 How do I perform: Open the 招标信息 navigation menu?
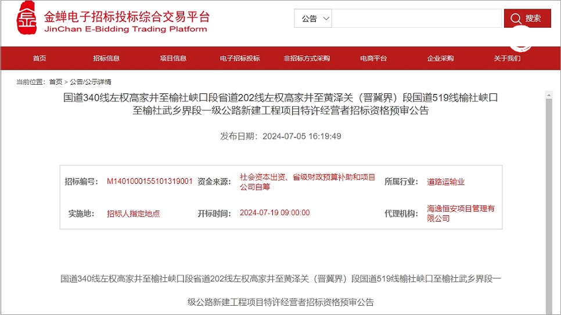106,58
